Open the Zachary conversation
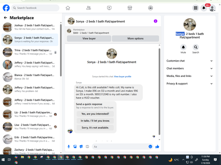The image size is (221, 165). (30, 150)
